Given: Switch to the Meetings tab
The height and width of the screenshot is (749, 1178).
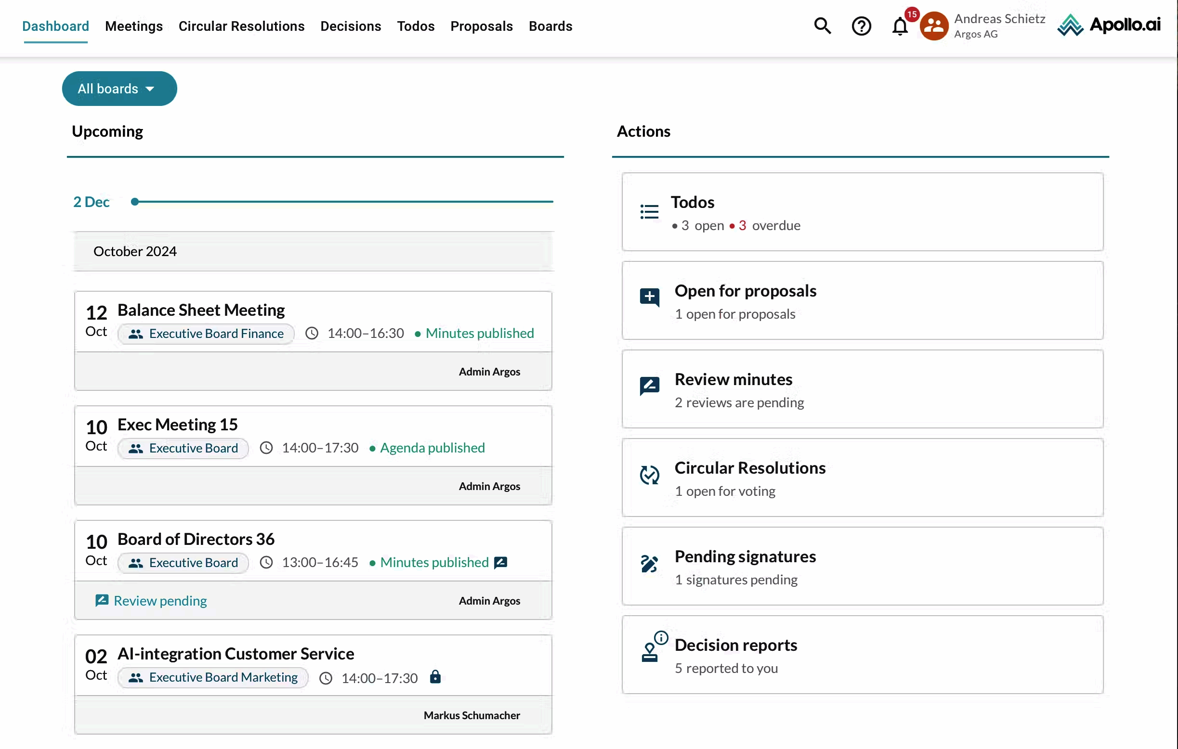Looking at the screenshot, I should (x=133, y=26).
